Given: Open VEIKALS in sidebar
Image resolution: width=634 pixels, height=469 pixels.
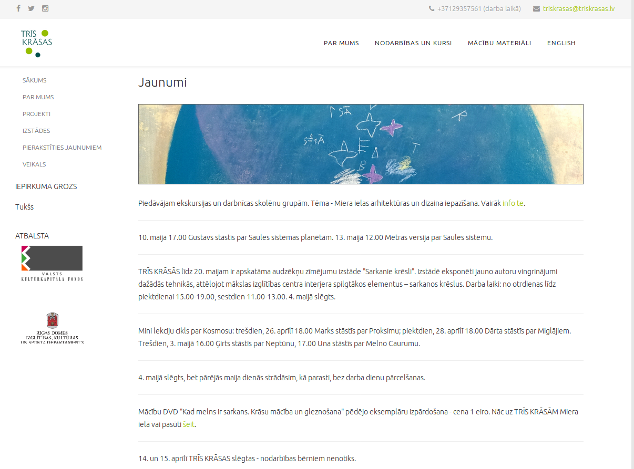Looking at the screenshot, I should tap(34, 164).
